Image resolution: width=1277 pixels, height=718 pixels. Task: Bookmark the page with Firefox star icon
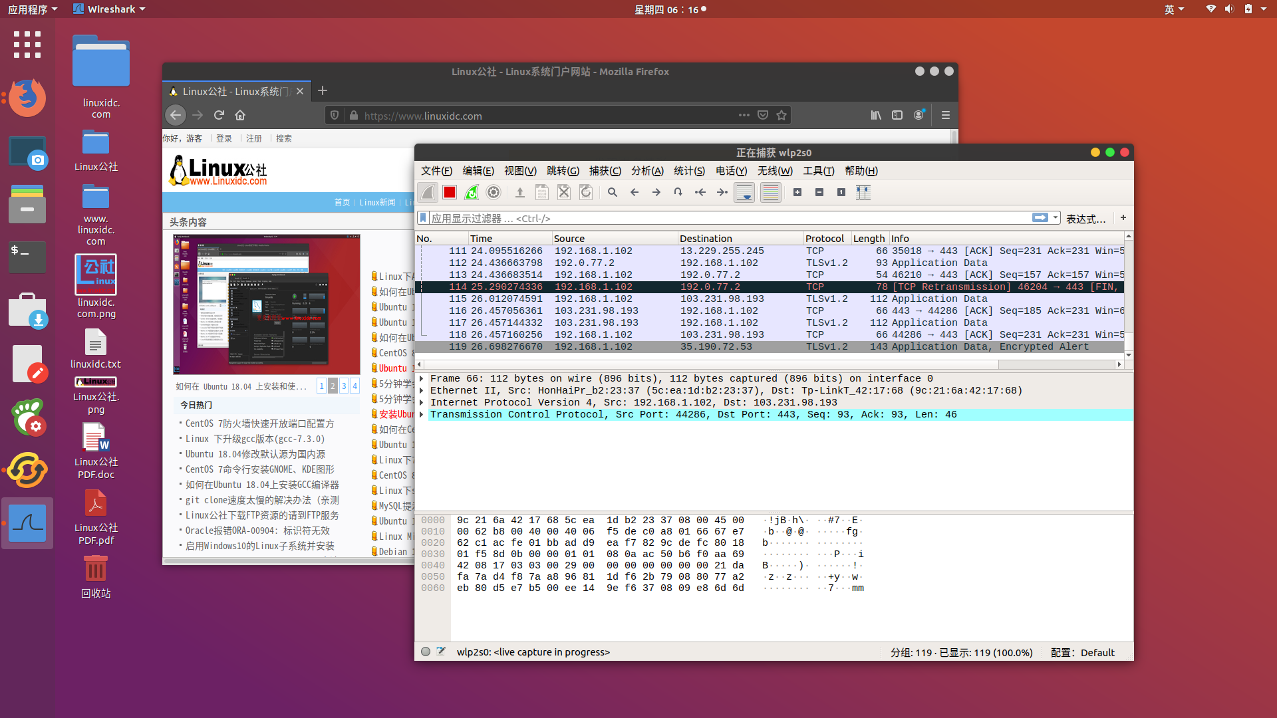(781, 115)
